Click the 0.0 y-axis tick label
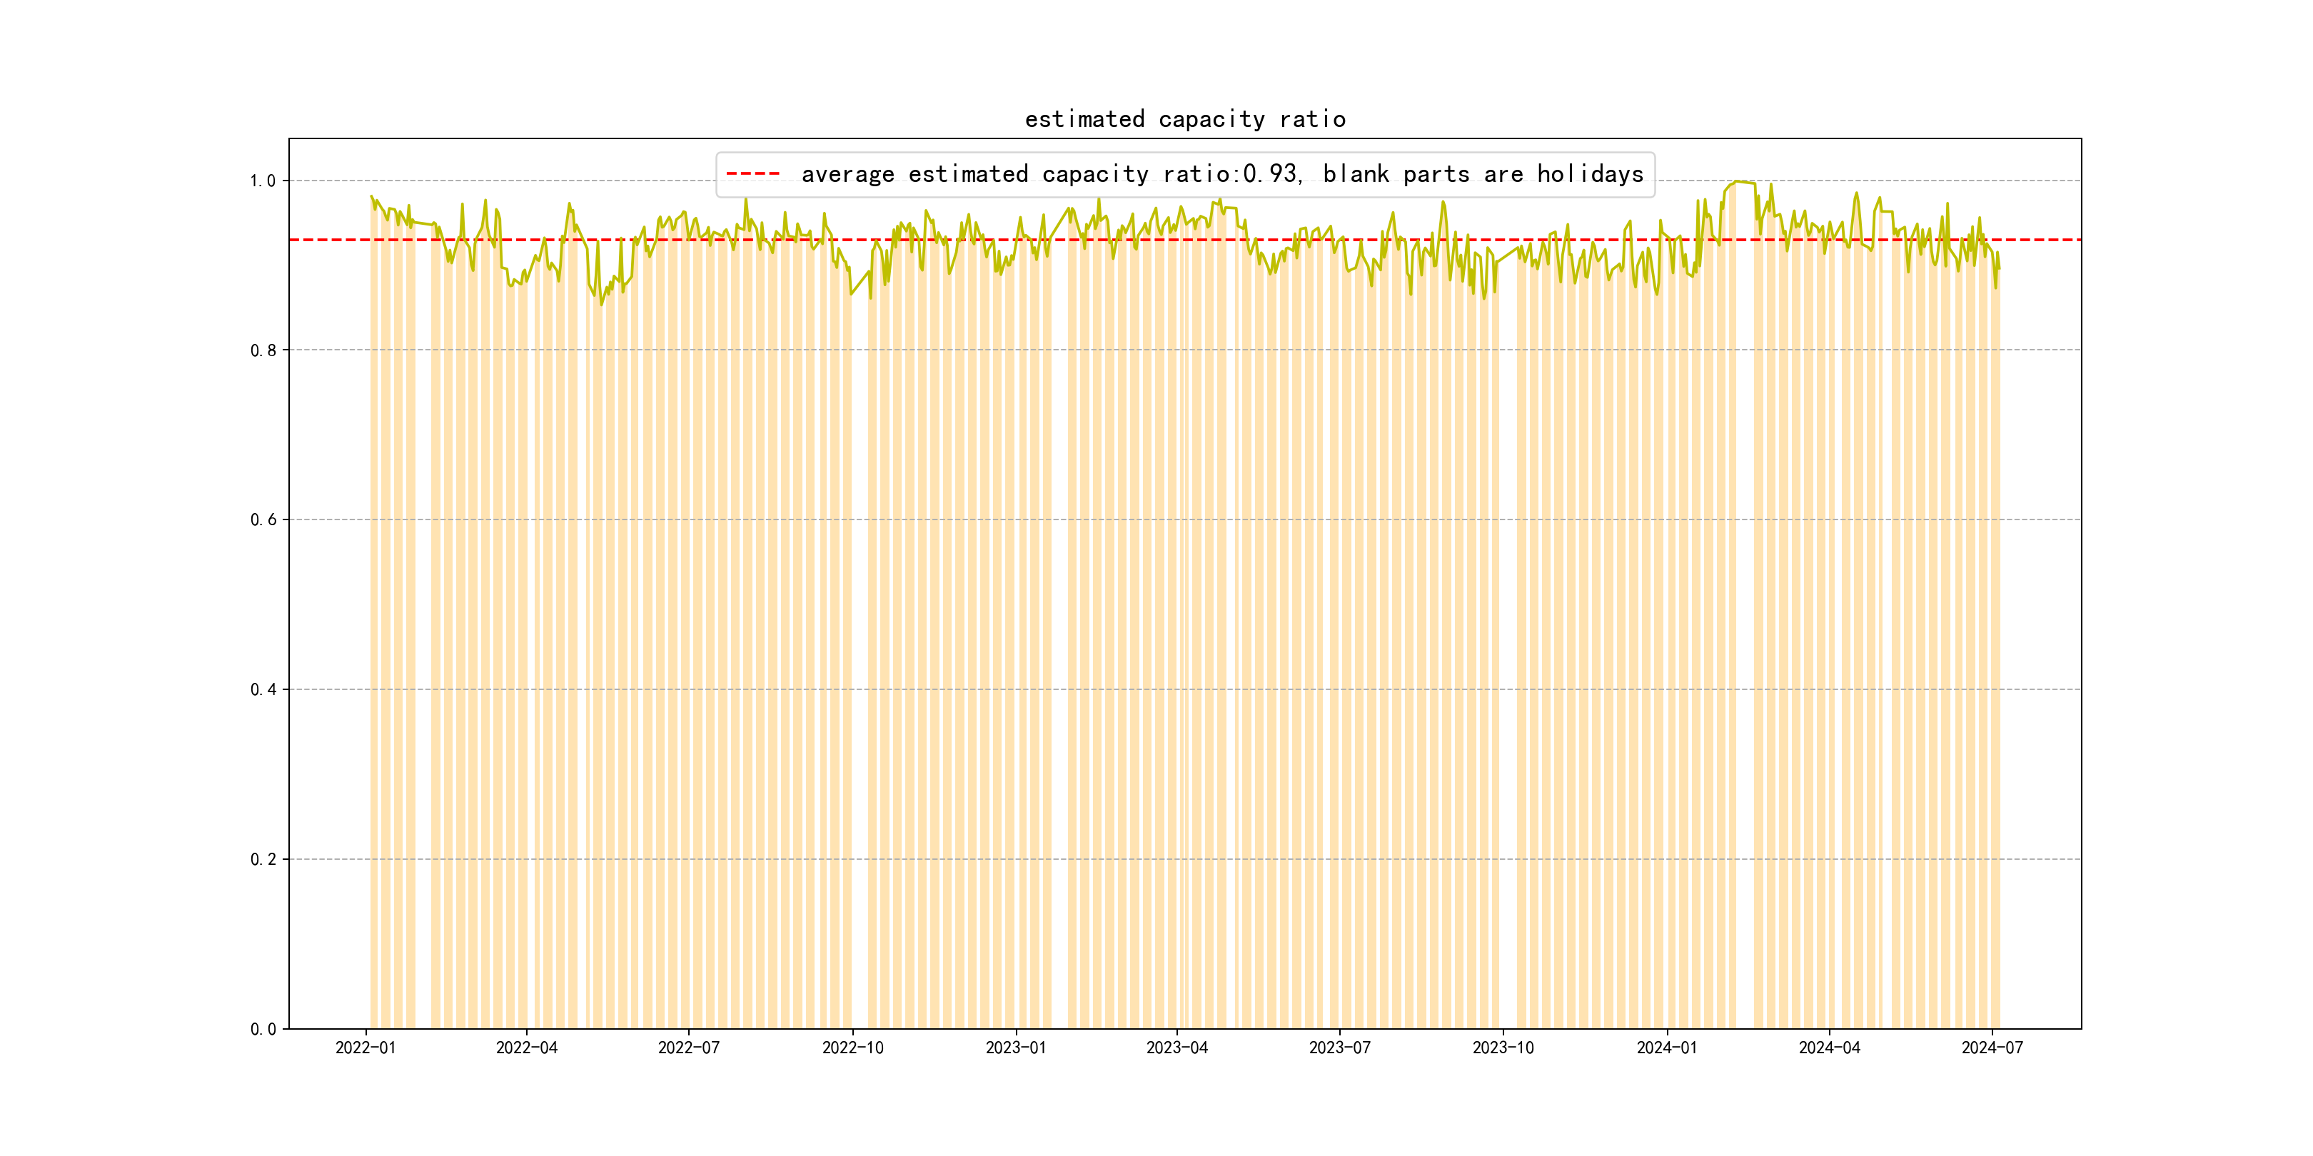 [x=262, y=1030]
